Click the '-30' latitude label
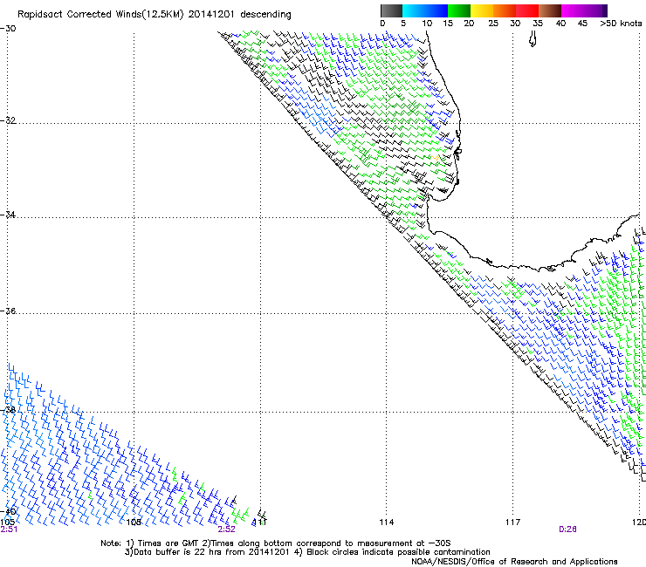Screen dimensions: 646x567 coord(8,29)
